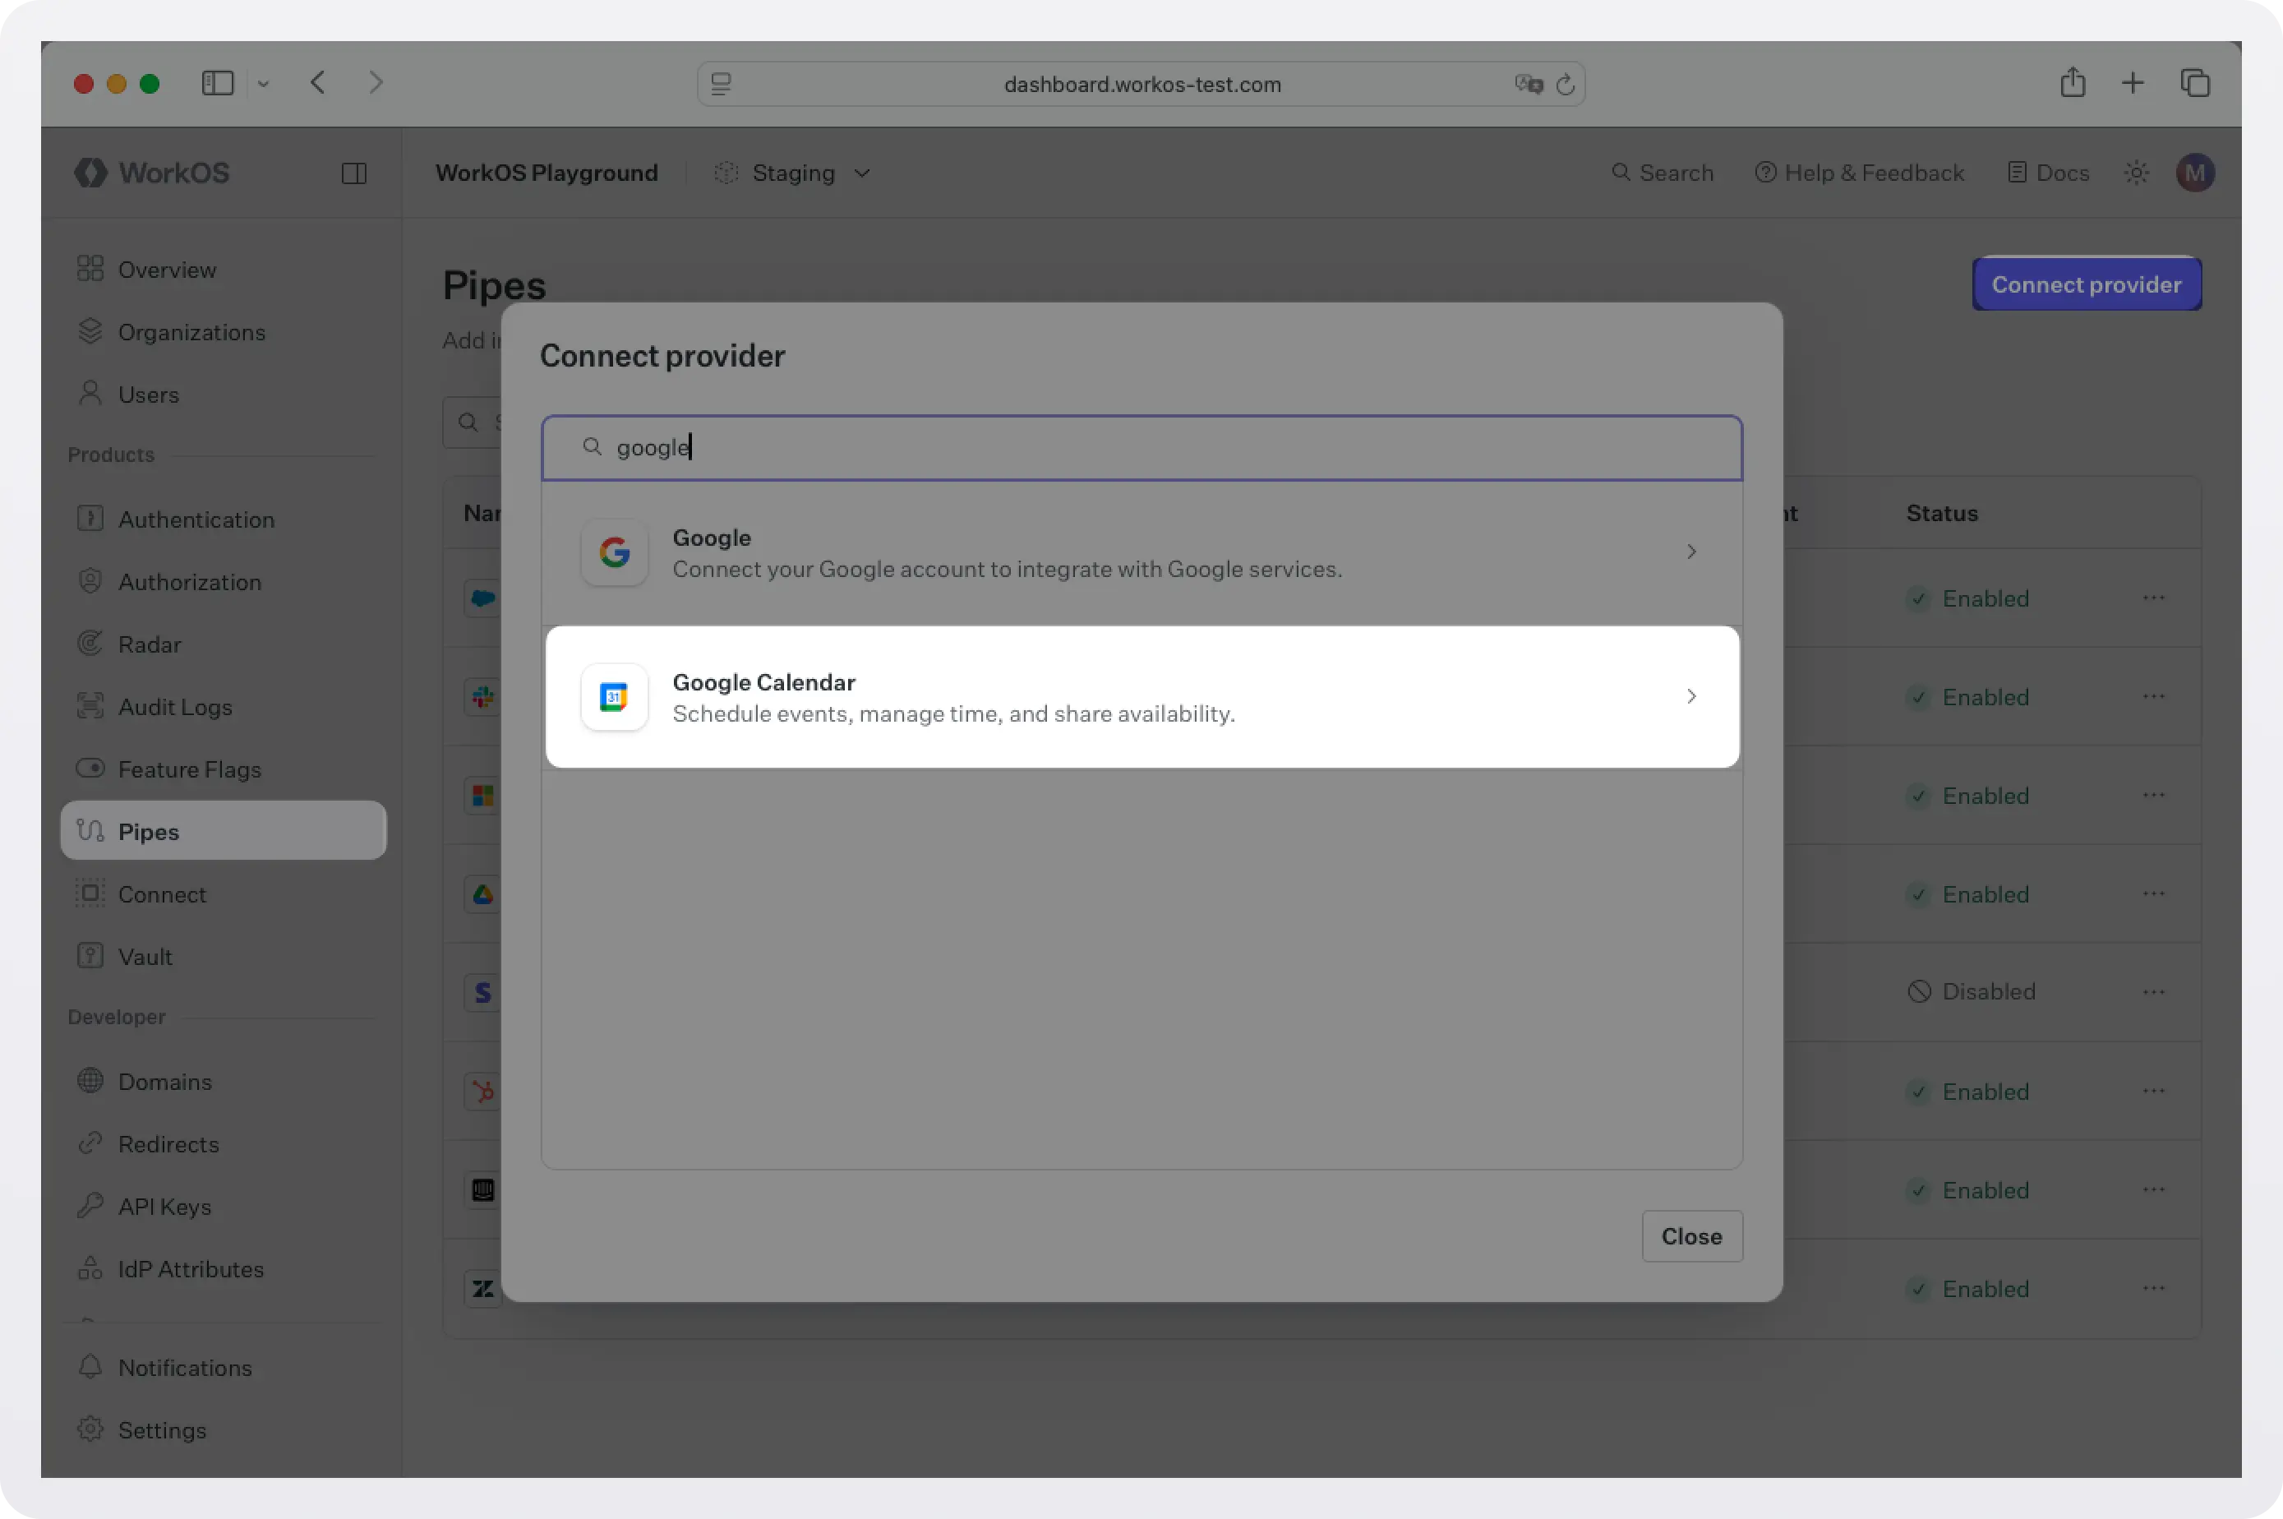Click the provider search field showing google
This screenshot has width=2283, height=1519.
[1140, 447]
